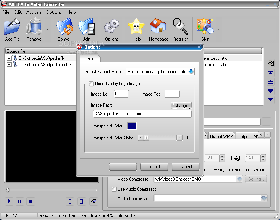
Task: Move the selected file up one position
Action: [271, 82]
